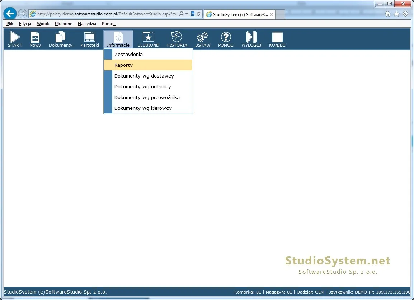Open the Ulubione browser menu
This screenshot has height=300, width=414.
tap(63, 23)
